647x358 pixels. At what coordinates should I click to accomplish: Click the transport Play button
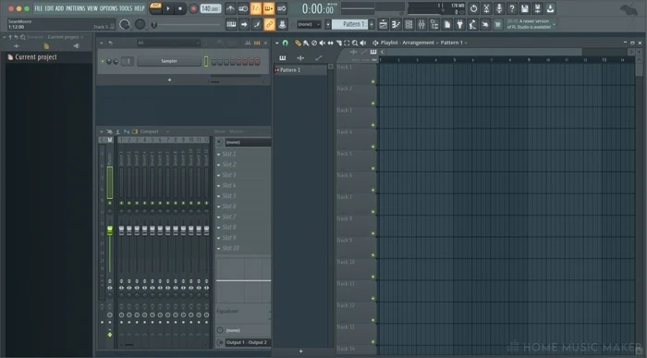point(168,8)
